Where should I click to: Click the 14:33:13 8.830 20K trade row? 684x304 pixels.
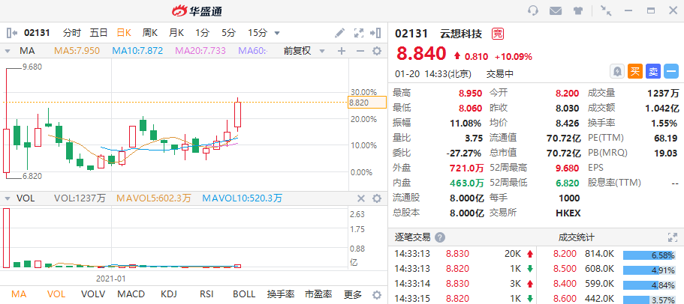click(x=464, y=254)
